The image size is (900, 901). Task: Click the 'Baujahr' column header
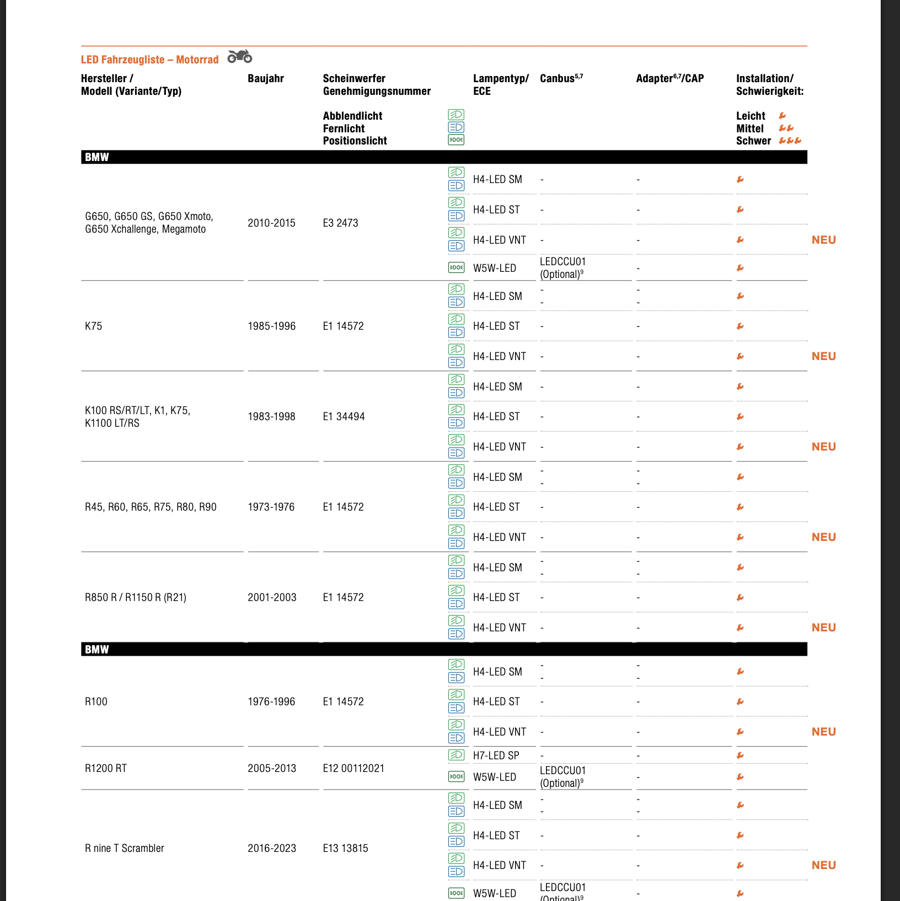click(x=266, y=78)
